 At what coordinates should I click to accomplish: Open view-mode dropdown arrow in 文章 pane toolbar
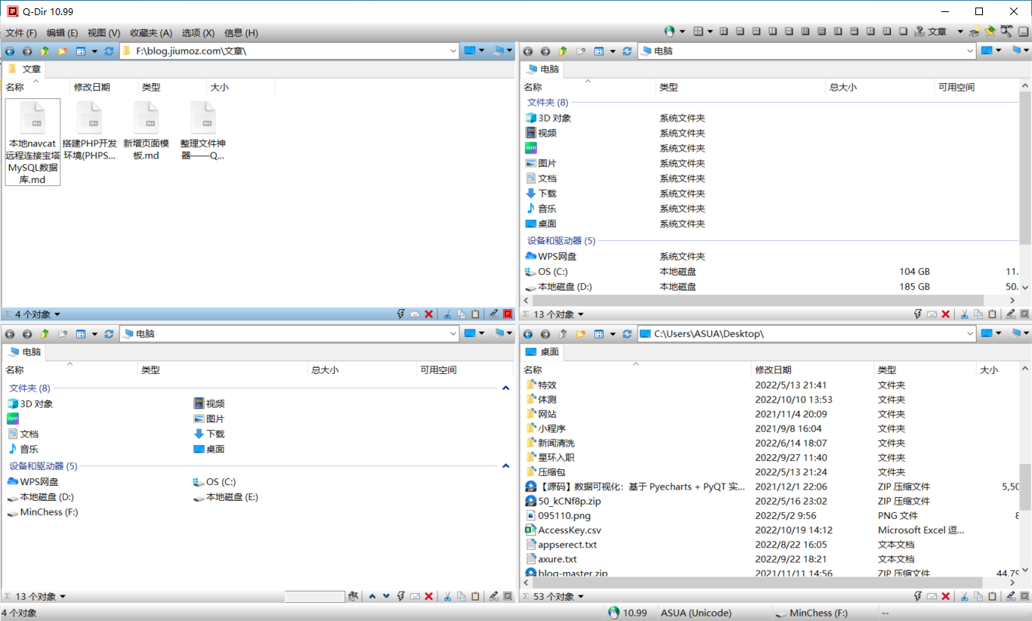pyautogui.click(x=94, y=51)
